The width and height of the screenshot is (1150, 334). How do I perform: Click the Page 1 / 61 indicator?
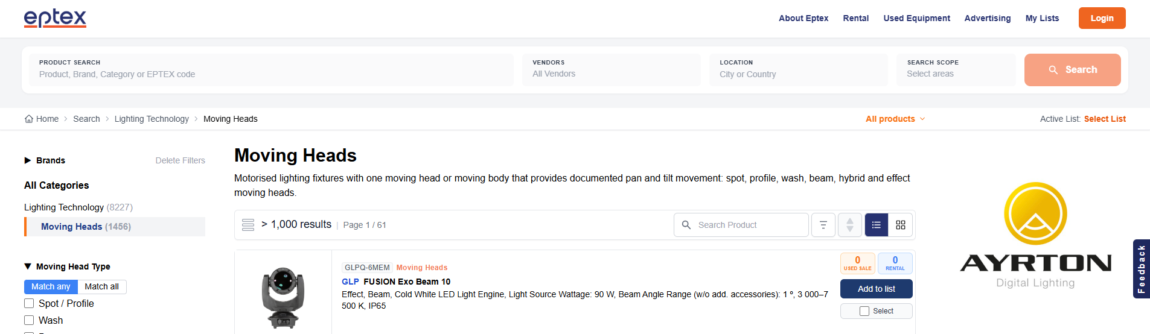coord(365,225)
